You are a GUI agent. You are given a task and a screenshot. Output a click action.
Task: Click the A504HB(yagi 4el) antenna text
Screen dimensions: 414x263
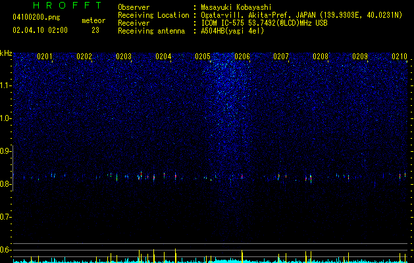[232, 31]
